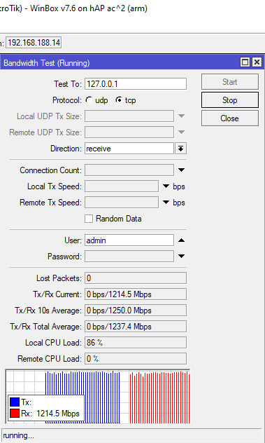The width and height of the screenshot is (265, 443).
Task: Expand the Local UDP Tx Size arrow
Action: pyautogui.click(x=181, y=116)
